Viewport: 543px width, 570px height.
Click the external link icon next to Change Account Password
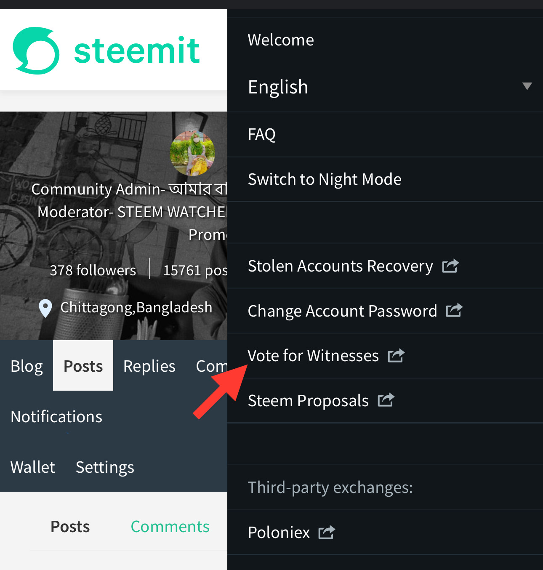454,311
